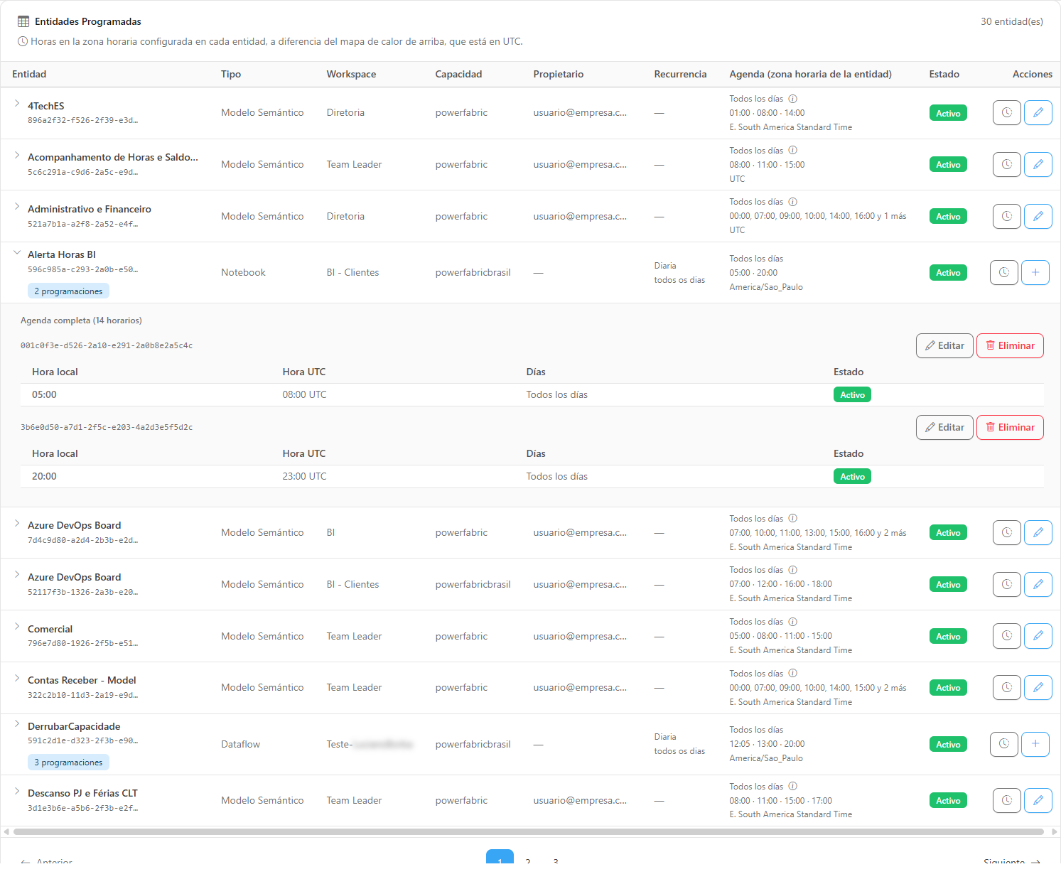Click pencil edit icon for Administrativo e Financeiro
The image size is (1061, 884).
pos(1038,216)
